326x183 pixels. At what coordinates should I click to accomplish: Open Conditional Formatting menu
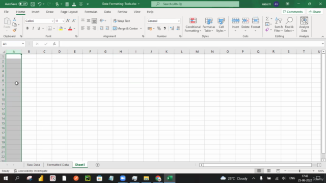tap(193, 25)
